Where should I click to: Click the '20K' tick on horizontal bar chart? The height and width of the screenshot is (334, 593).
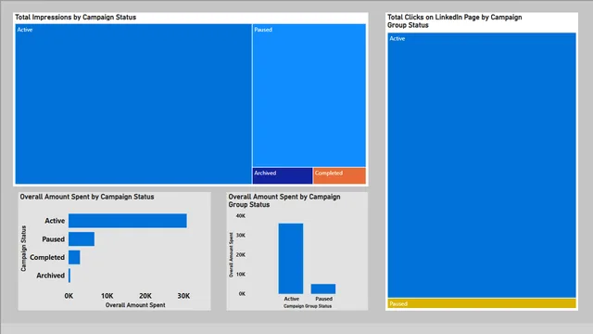coord(145,296)
